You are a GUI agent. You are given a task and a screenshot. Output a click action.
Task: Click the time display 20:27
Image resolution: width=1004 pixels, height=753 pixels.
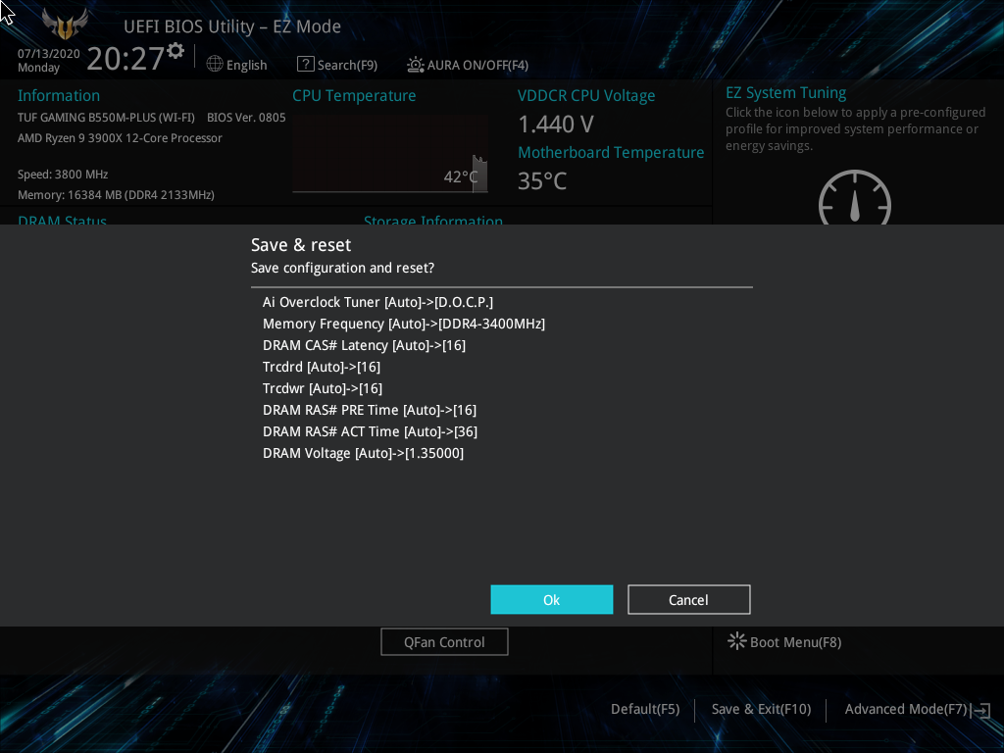(126, 58)
